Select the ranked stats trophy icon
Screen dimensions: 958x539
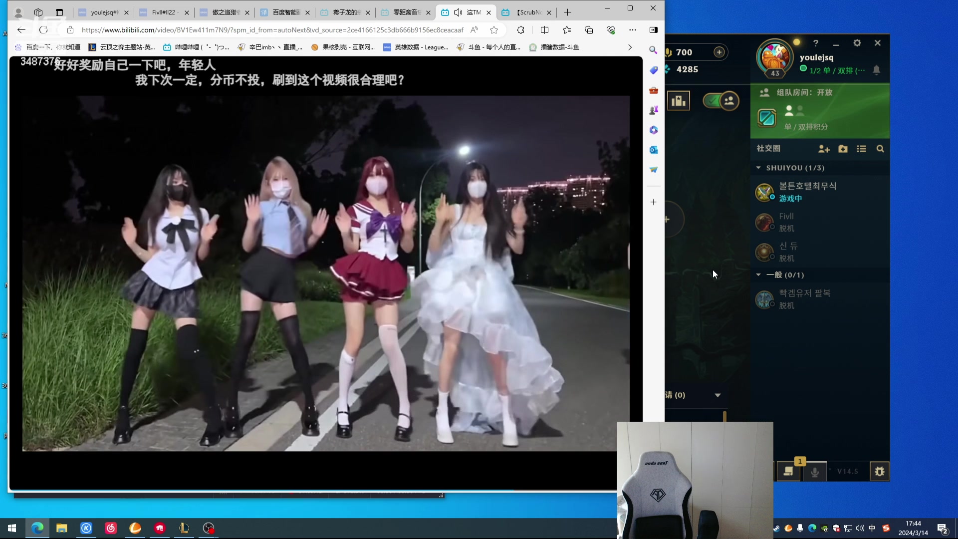679,100
